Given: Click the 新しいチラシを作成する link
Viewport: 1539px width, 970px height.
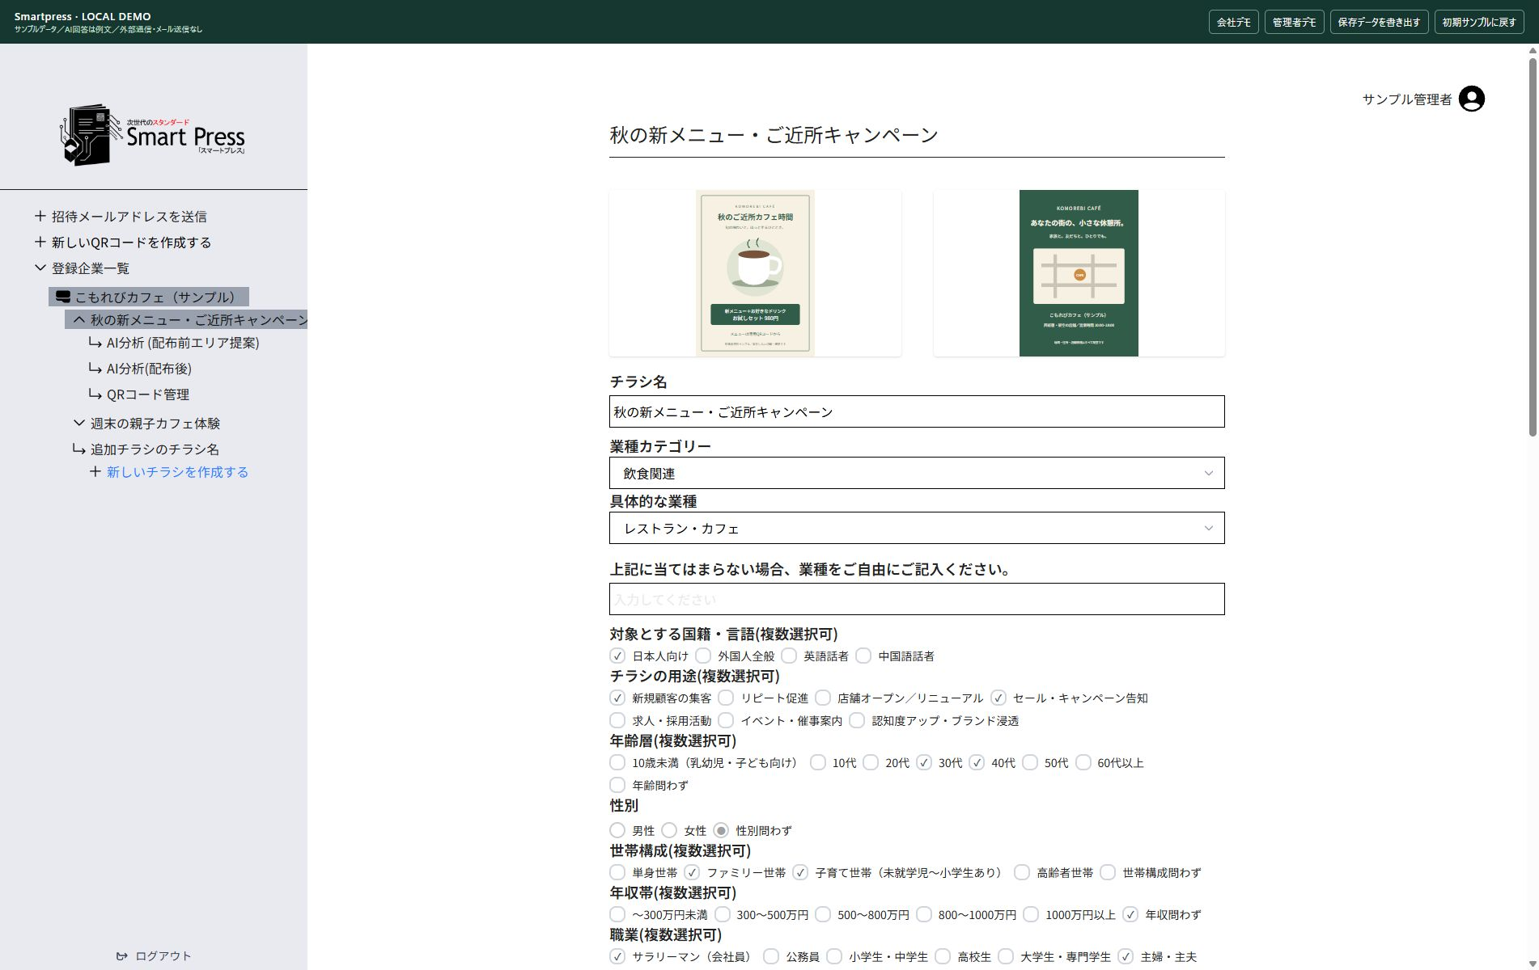Looking at the screenshot, I should [177, 472].
